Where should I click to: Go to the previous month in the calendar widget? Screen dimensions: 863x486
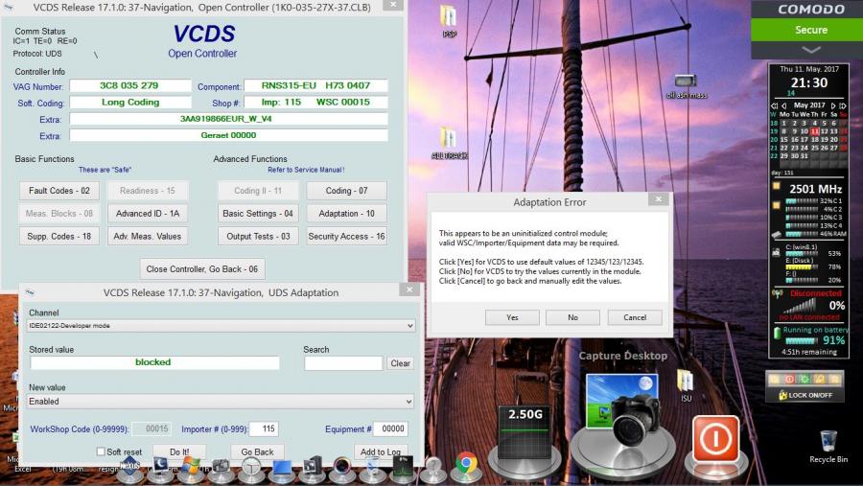click(783, 105)
